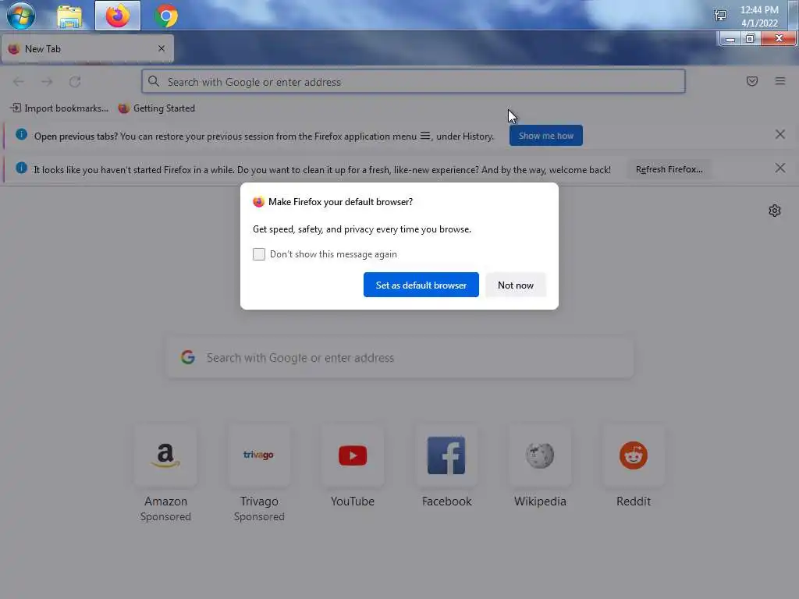This screenshot has width=799, height=599.
Task: Click the Save to Pocket icon
Action: point(751,81)
